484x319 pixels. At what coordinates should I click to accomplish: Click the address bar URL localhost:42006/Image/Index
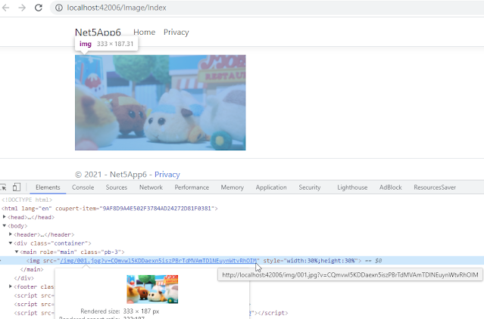pyautogui.click(x=117, y=8)
